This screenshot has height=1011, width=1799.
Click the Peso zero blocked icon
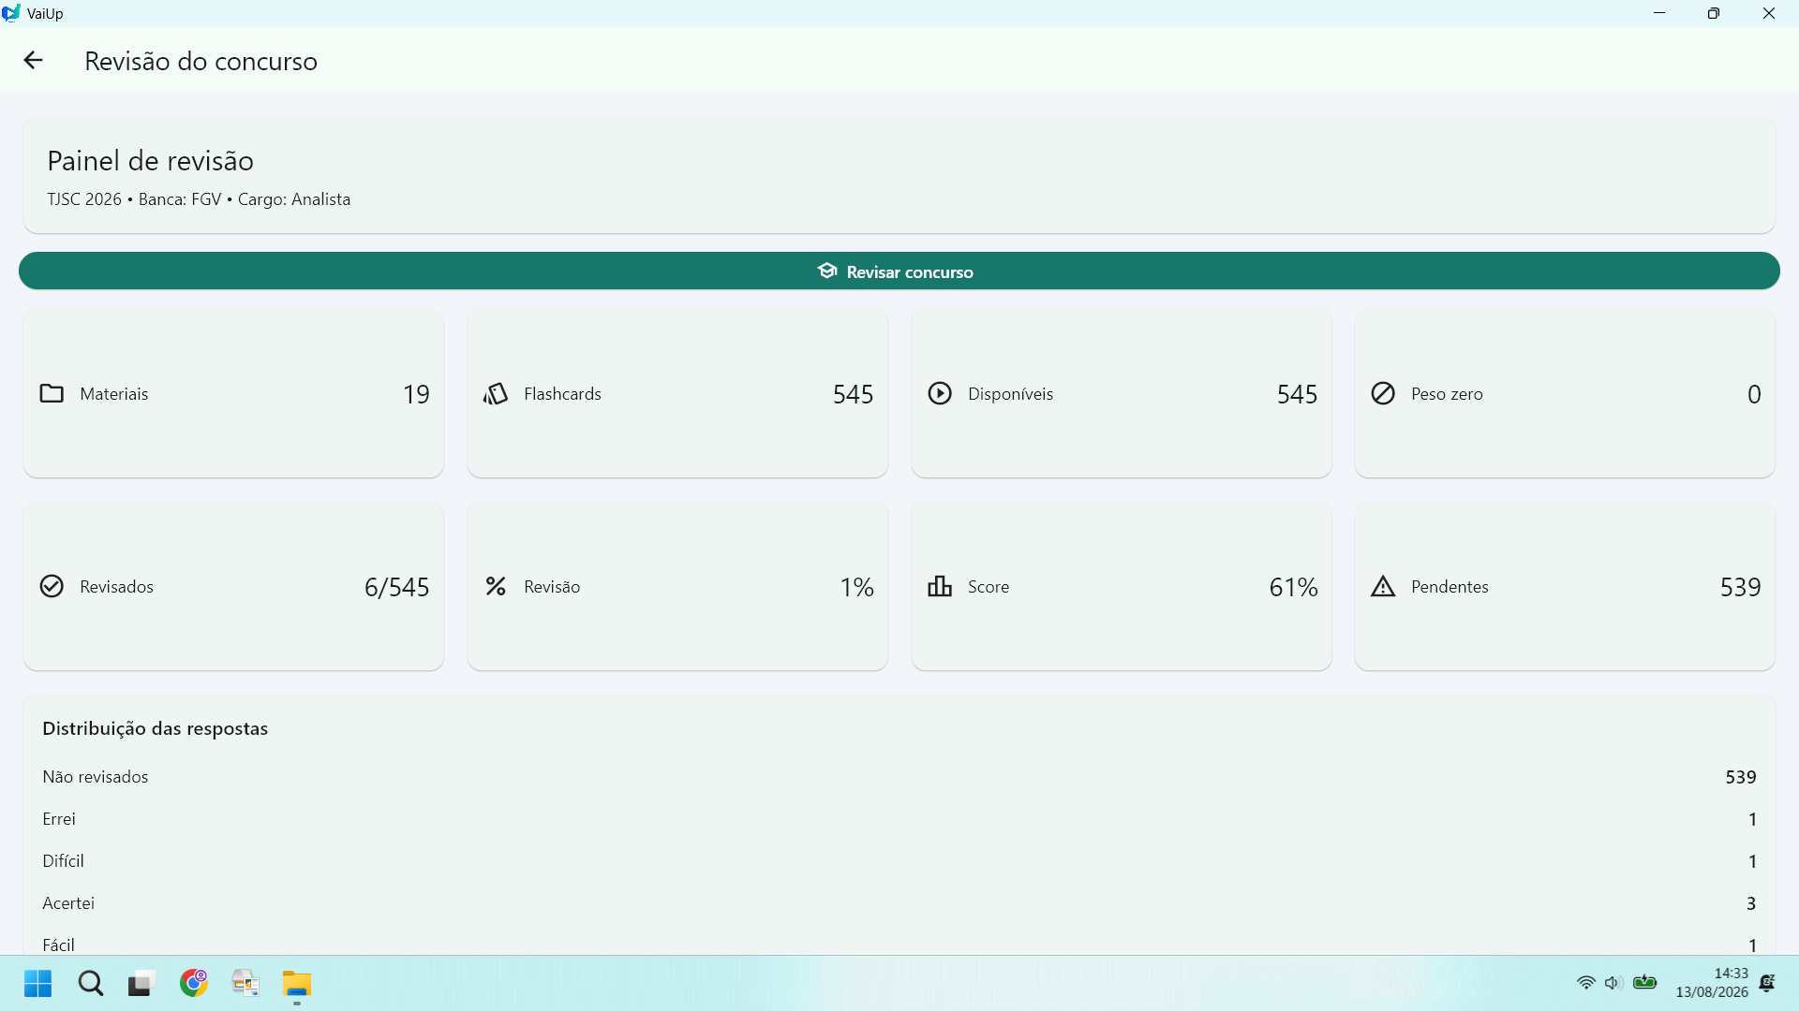tap(1383, 394)
